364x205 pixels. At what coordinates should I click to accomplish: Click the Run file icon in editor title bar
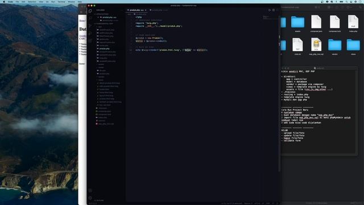[x=269, y=10]
